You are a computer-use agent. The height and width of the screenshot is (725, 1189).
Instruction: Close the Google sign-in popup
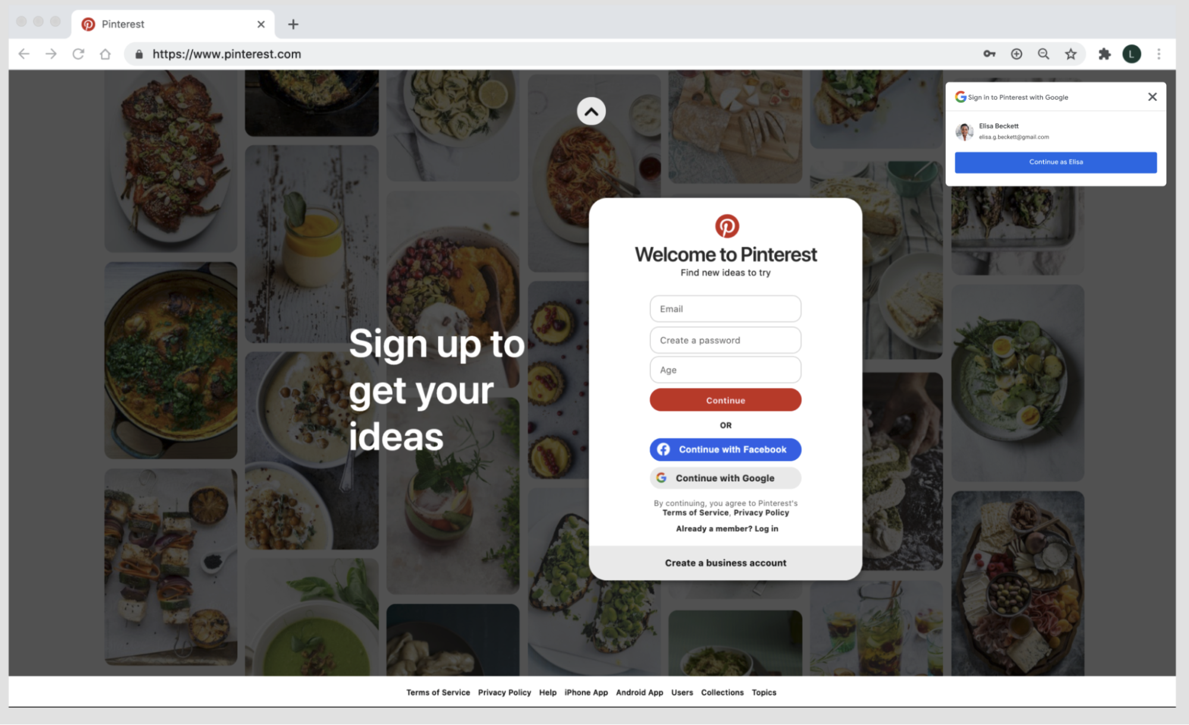[1153, 96]
